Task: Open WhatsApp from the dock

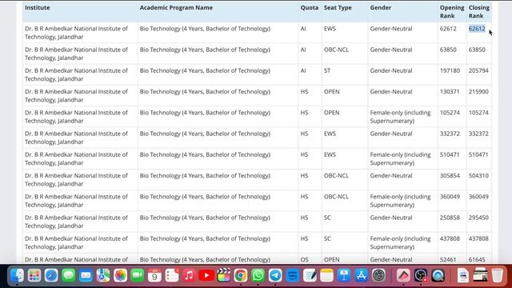Action: click(x=258, y=275)
